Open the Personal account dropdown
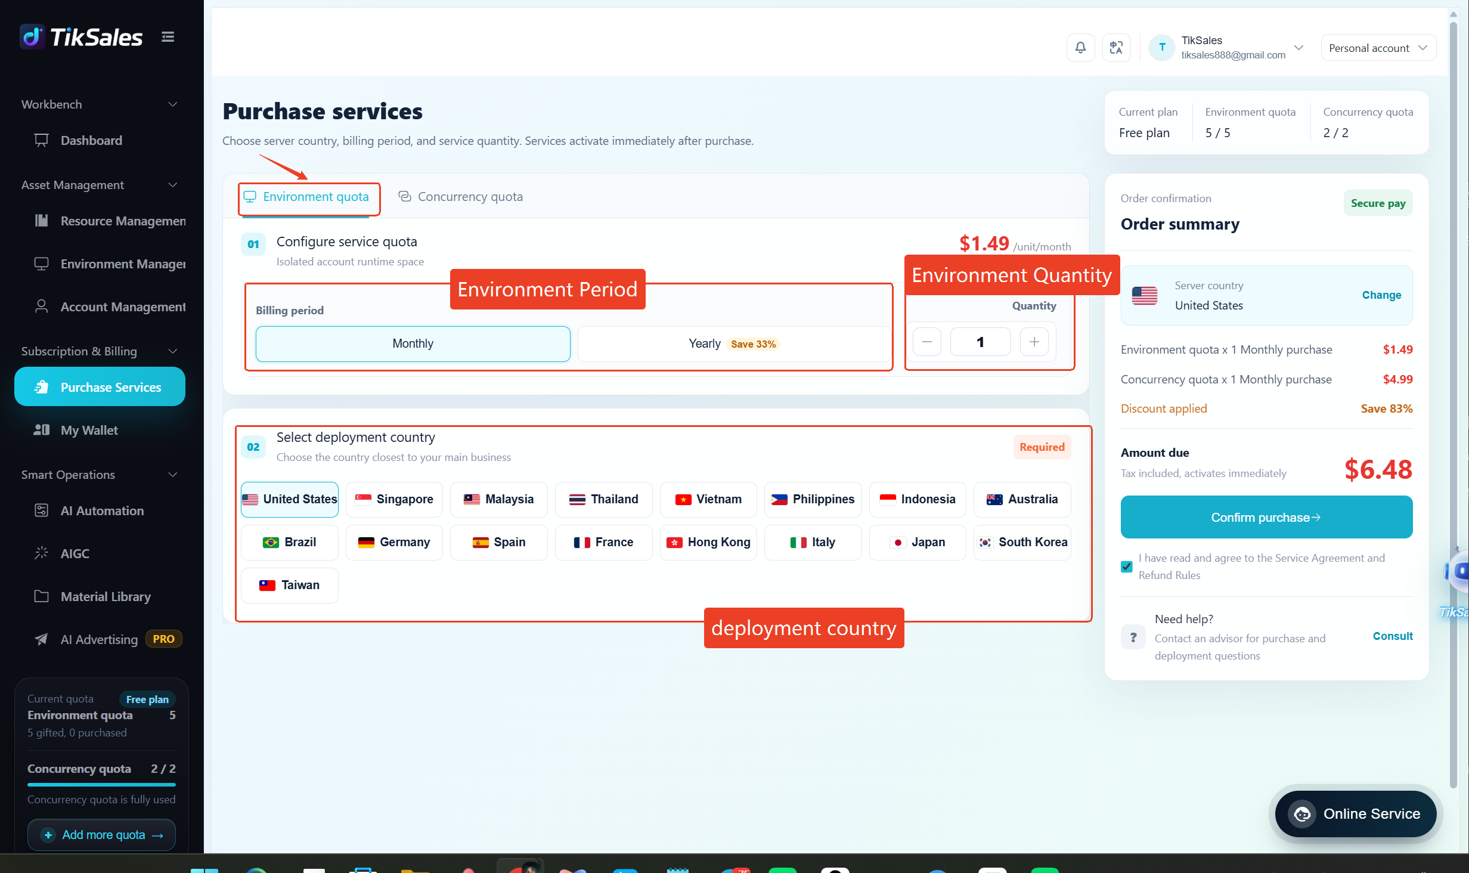The image size is (1469, 873). coord(1378,48)
